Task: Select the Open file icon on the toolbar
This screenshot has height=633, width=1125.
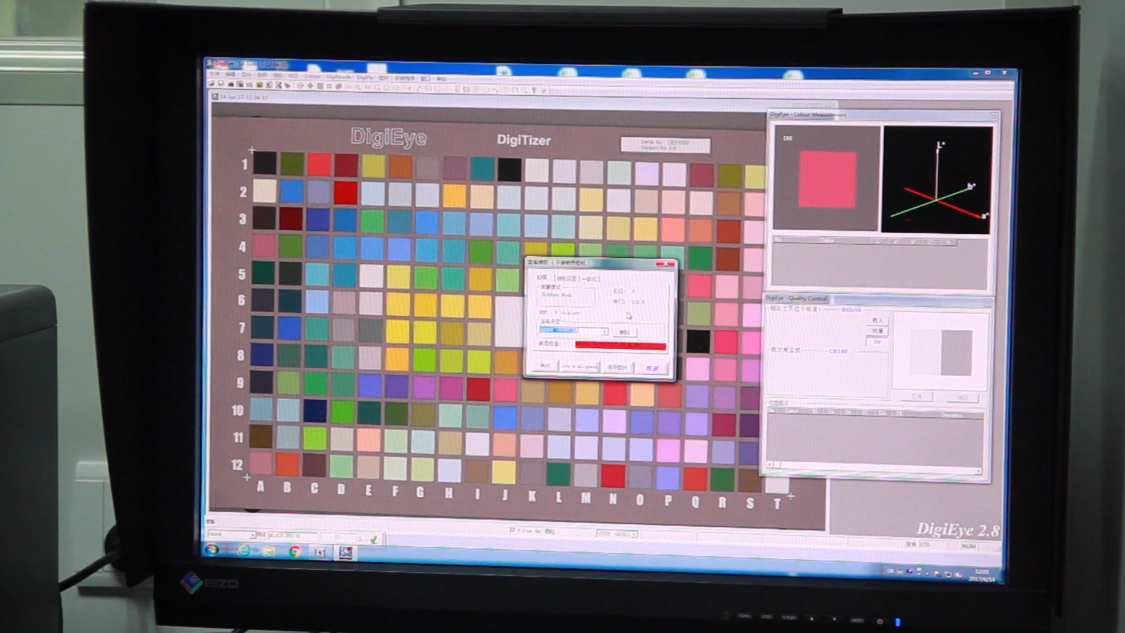Action: 211,87
